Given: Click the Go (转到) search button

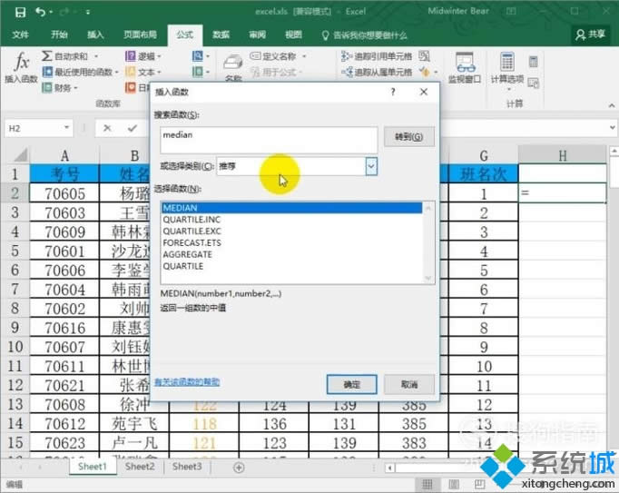Looking at the screenshot, I should (408, 137).
